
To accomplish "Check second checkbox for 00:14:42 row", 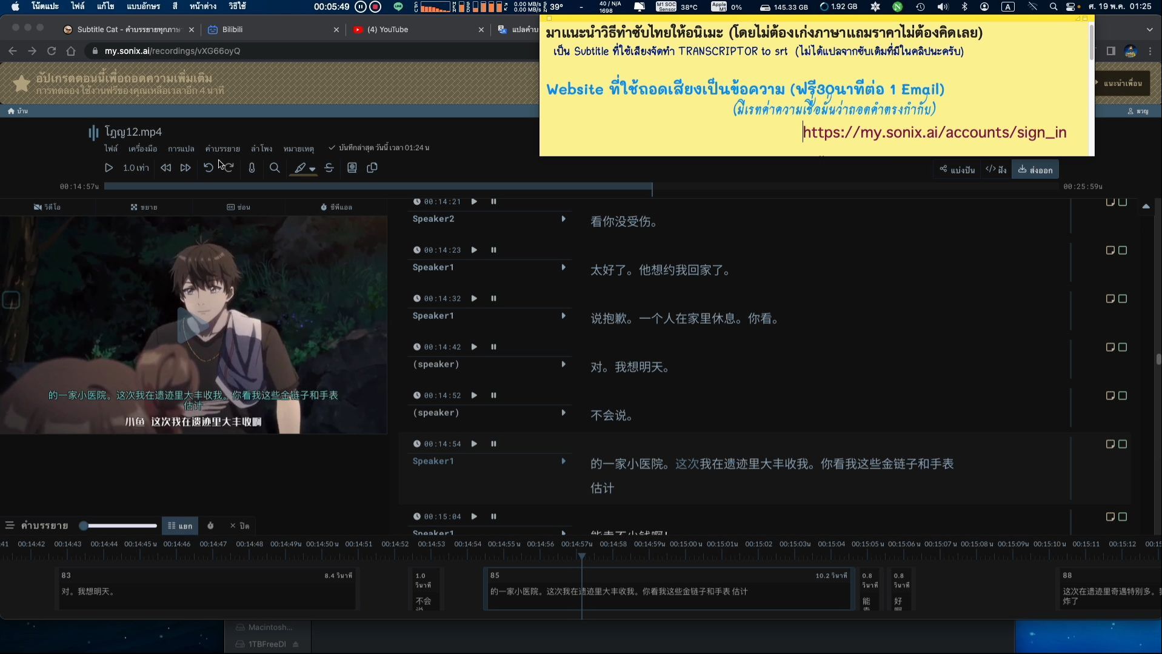I will (x=1123, y=347).
